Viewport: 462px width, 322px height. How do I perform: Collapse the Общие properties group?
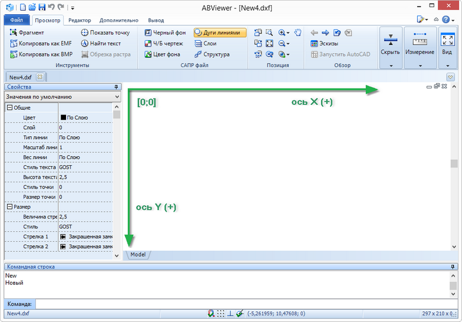click(9, 108)
